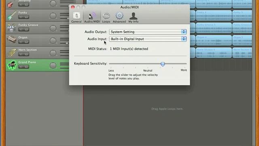
Task: Click the Jumping track's red guitar icon
Action: [11, 4]
